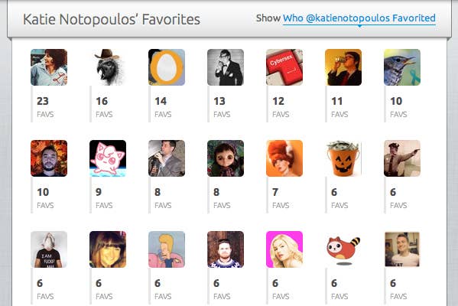Image resolution: width=458 pixels, height=306 pixels.
Task: Click the jack-o-lantern bucket of money avatar
Action: [x=343, y=158]
